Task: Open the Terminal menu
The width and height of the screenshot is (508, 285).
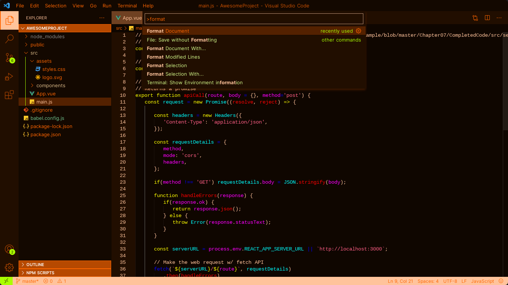Action: (127, 6)
